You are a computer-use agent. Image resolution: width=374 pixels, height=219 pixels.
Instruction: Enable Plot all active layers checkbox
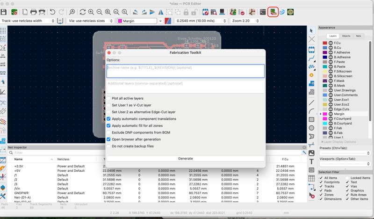coord(108,98)
